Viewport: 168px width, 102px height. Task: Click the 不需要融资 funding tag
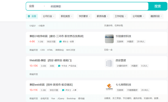point(132,90)
